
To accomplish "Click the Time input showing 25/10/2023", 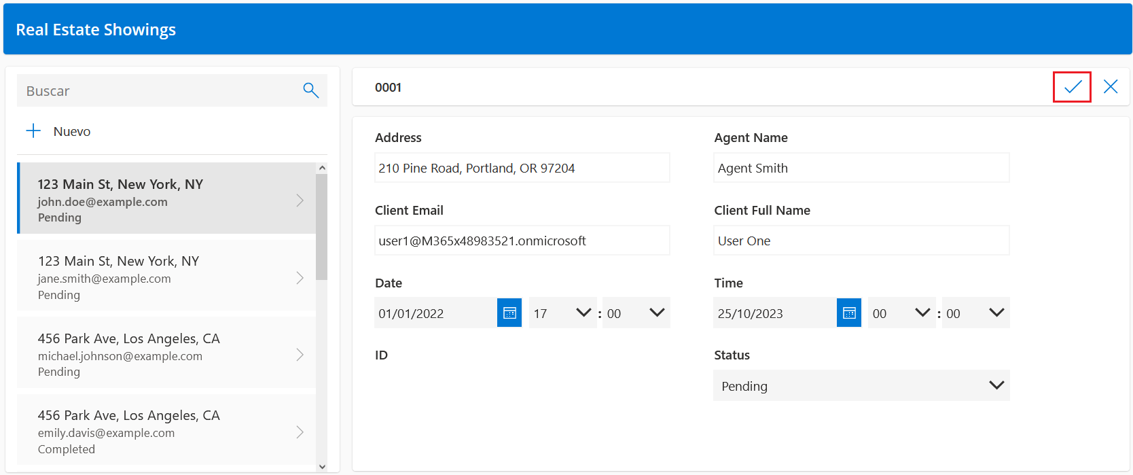I will click(x=775, y=313).
